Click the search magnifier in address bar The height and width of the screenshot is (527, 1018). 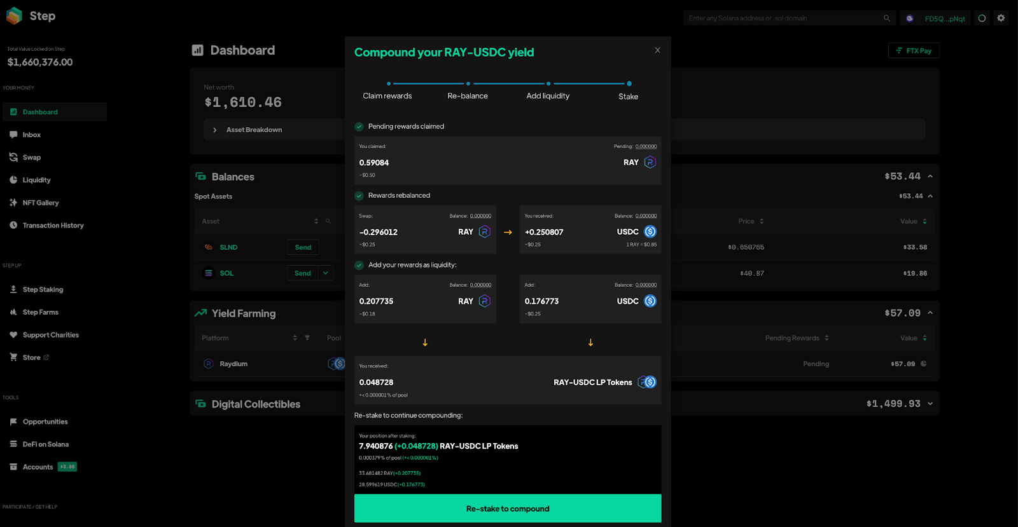[887, 18]
